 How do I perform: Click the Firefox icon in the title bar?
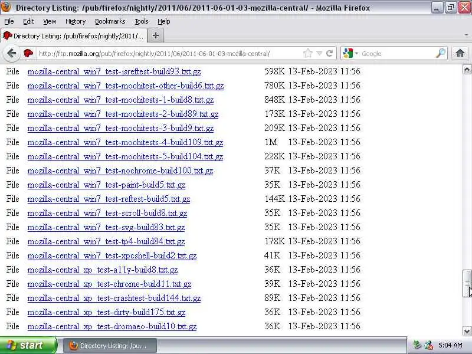[6, 7]
